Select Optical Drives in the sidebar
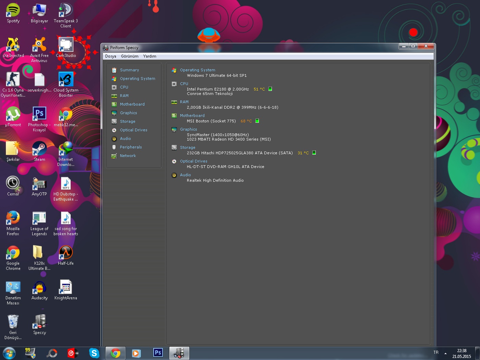This screenshot has height=360, width=480. 133,130
